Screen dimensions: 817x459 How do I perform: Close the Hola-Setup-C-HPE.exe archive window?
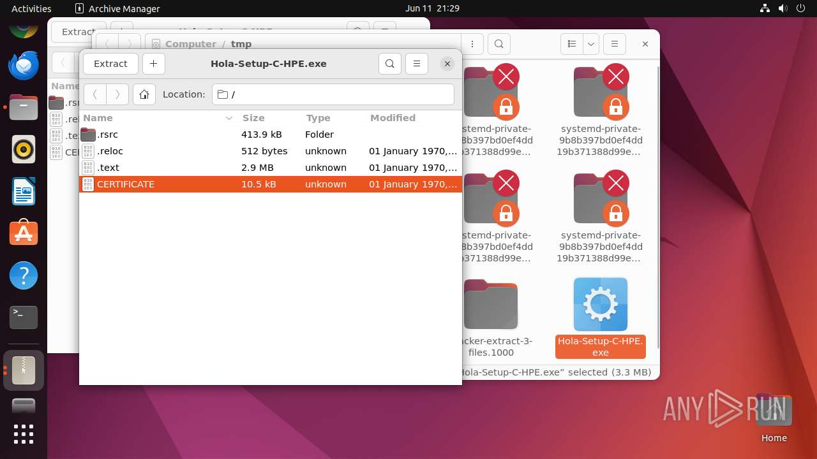pos(447,64)
